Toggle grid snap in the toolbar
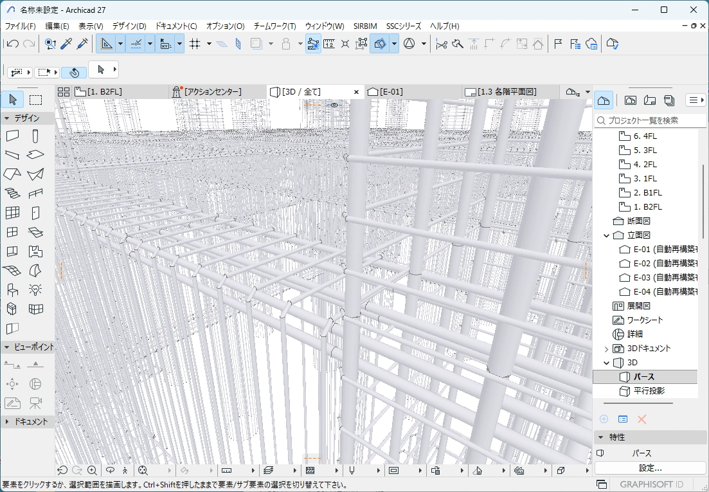The height and width of the screenshot is (492, 709). [195, 44]
